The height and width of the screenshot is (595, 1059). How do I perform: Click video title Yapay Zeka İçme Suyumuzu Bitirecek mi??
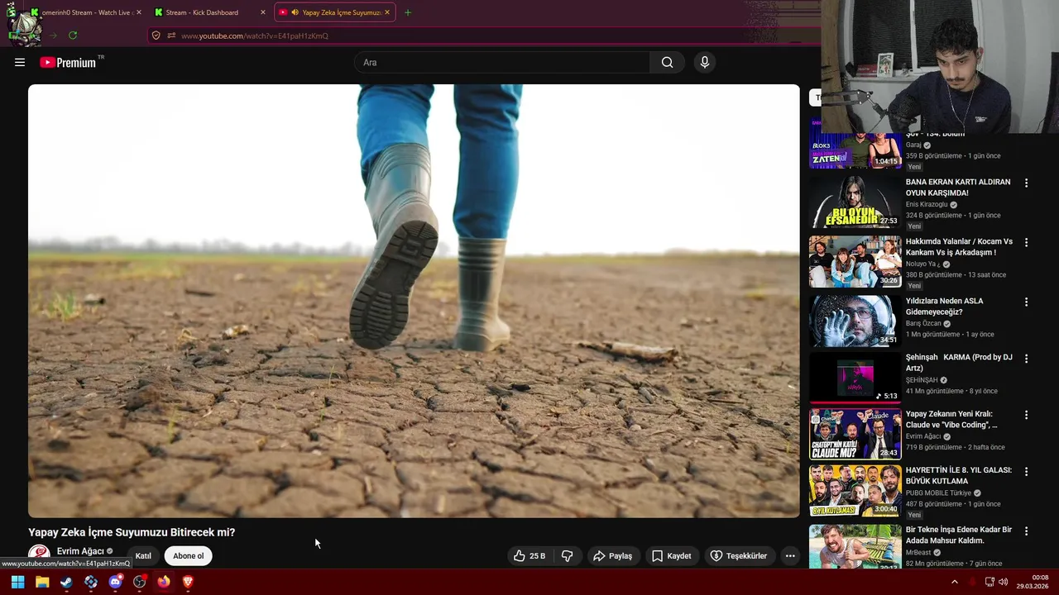tap(132, 532)
